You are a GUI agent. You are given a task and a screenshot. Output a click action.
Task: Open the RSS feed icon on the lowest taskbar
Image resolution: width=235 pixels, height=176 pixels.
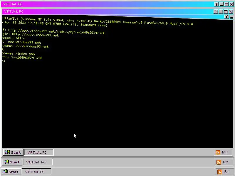219,172
